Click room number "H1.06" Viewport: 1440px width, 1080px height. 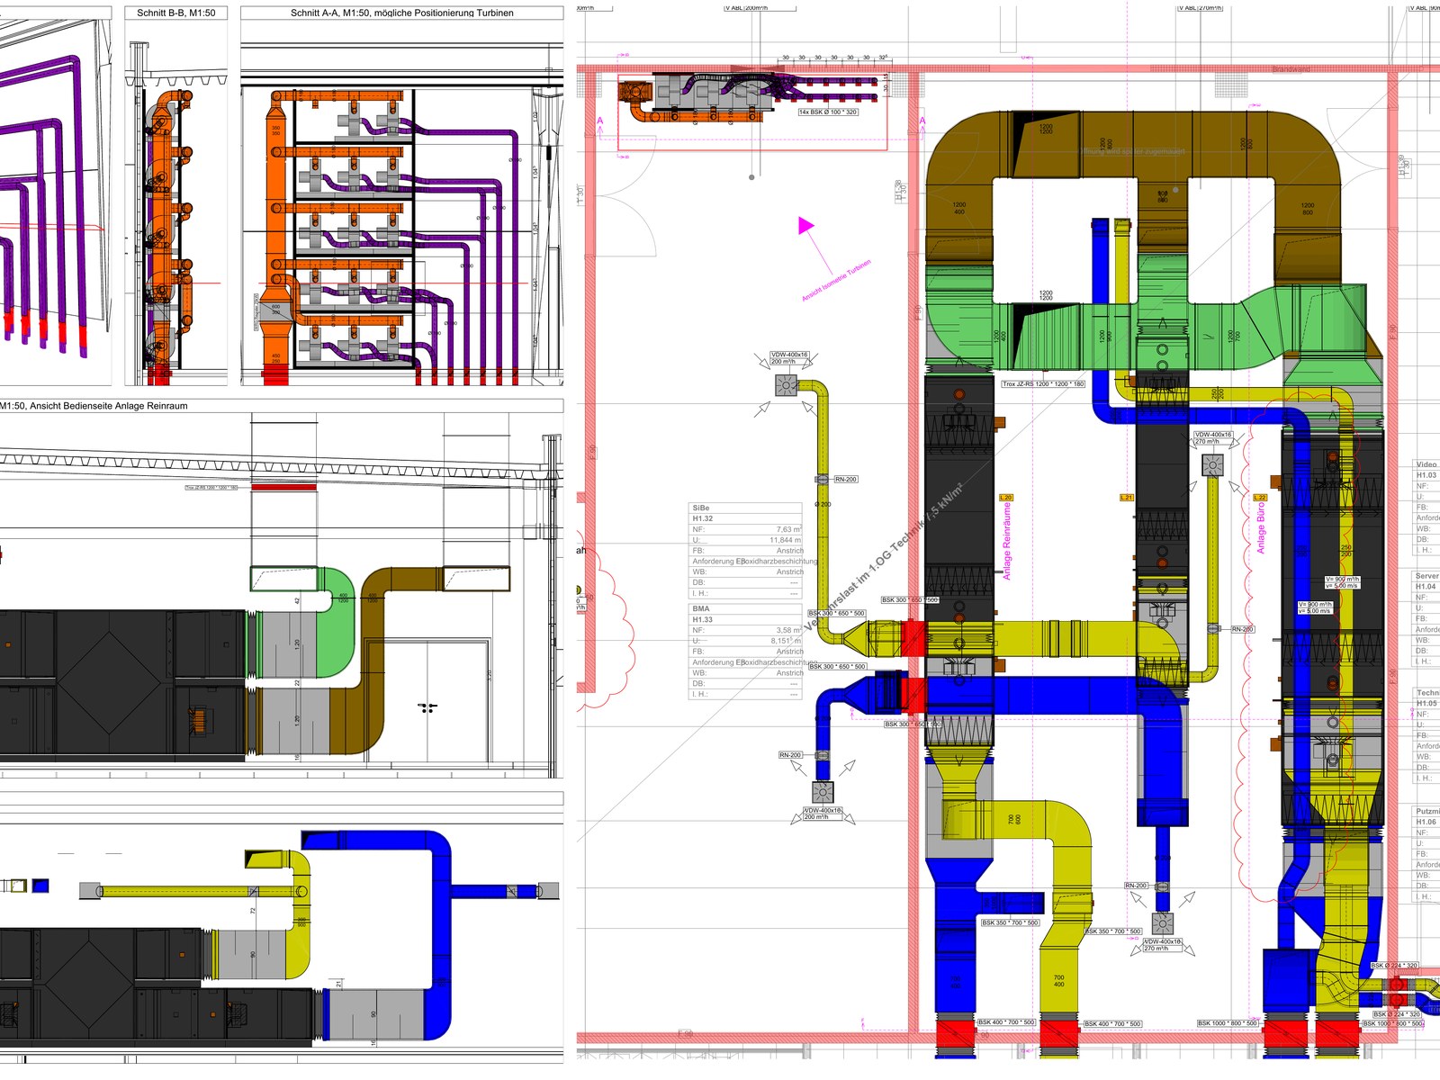tap(1426, 822)
